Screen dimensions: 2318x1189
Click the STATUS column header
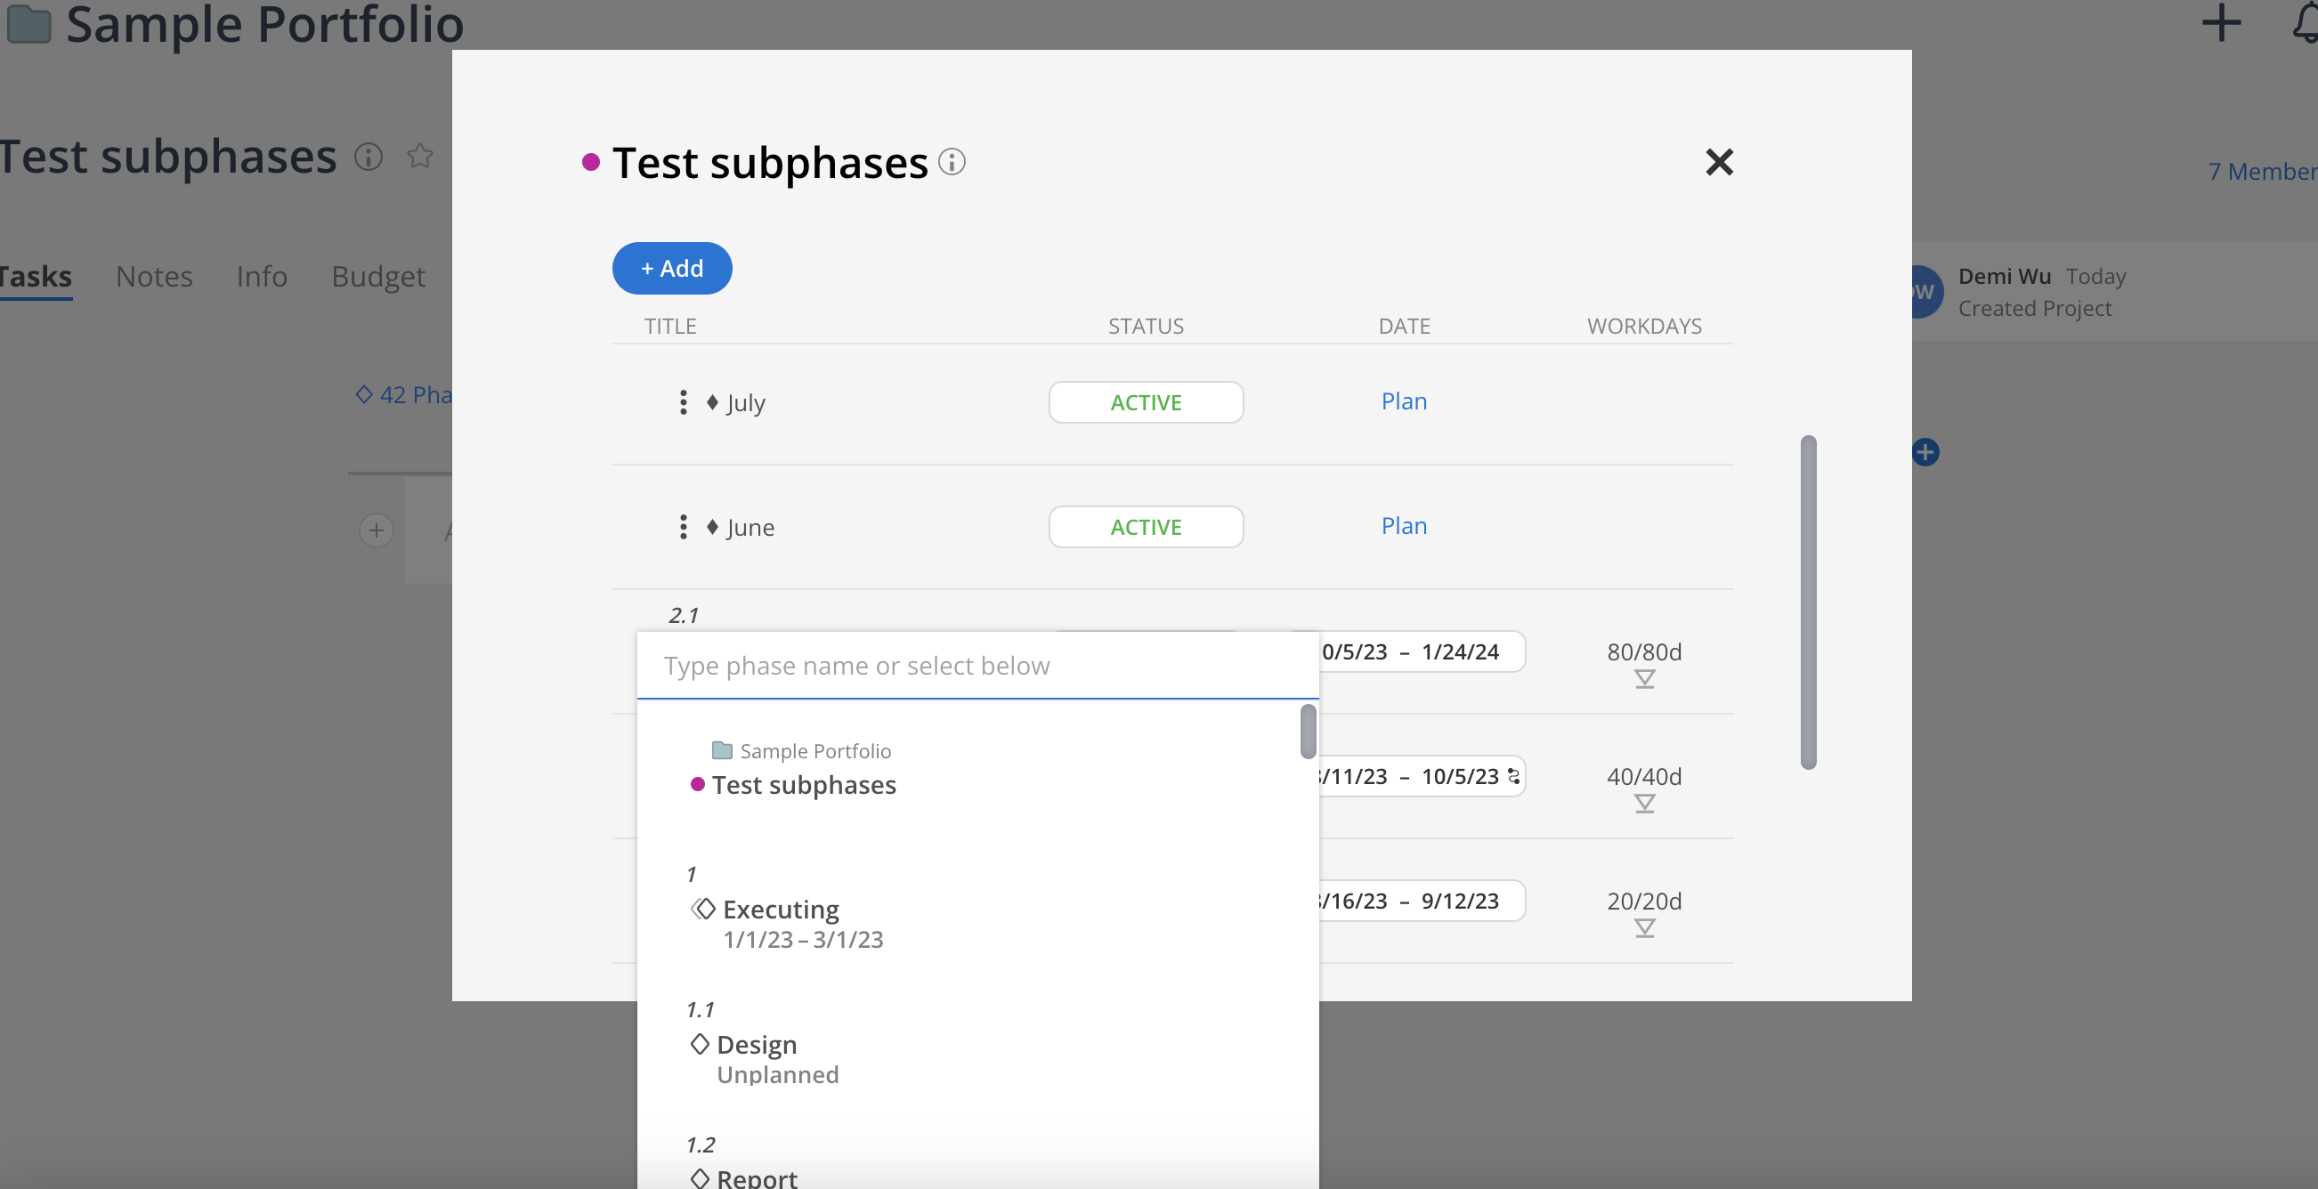click(1146, 326)
